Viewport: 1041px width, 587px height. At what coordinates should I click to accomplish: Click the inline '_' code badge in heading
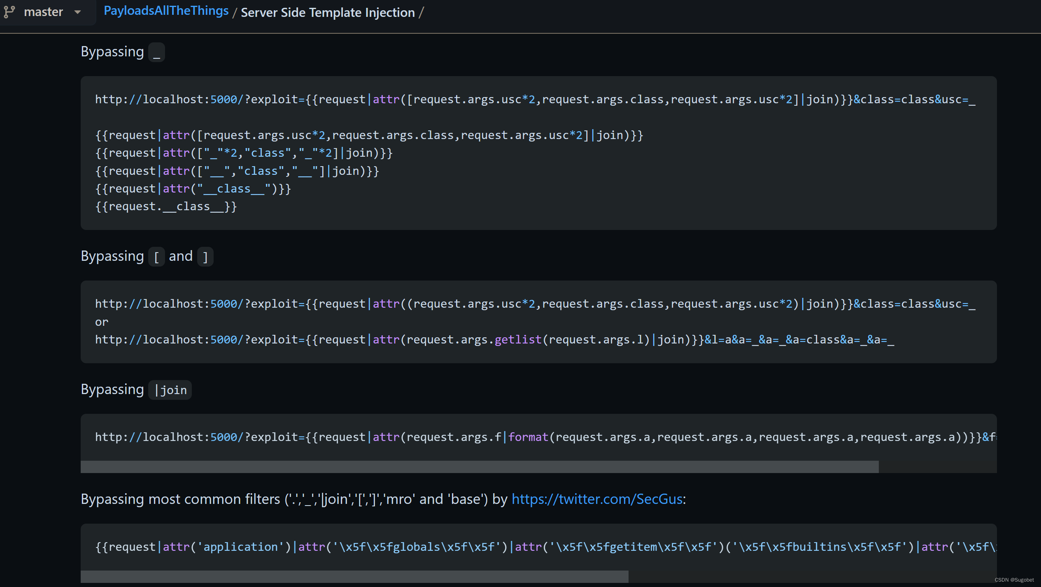[x=156, y=52]
